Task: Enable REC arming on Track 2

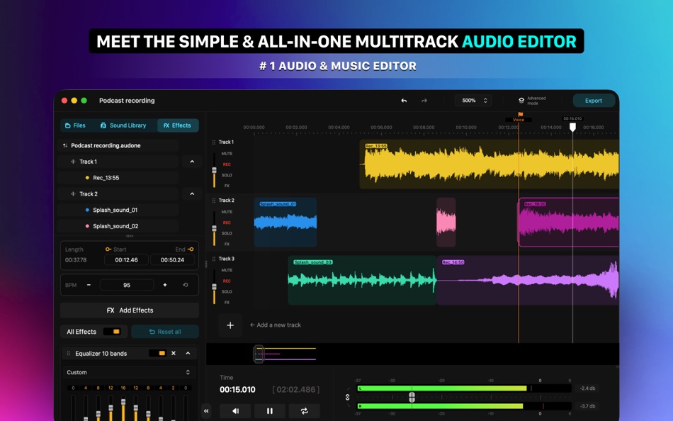Action: (x=227, y=221)
